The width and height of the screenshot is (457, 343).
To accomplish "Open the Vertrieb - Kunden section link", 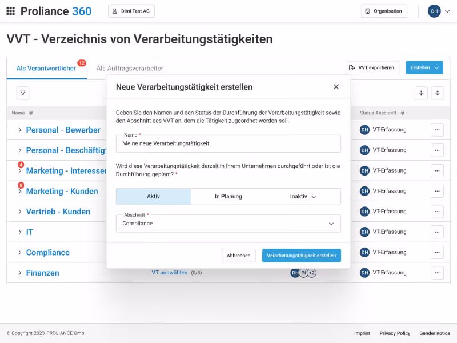I will 58,212.
